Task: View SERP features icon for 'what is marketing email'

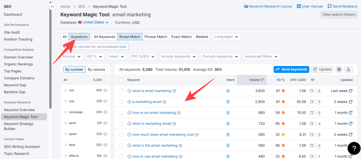Action: [312, 124]
